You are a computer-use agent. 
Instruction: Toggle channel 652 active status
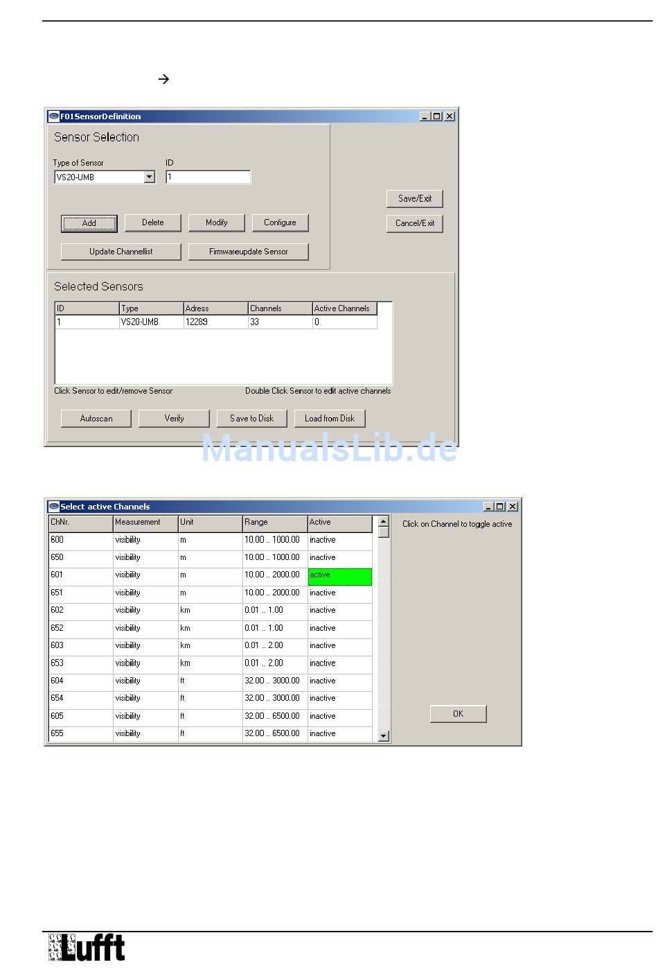[x=339, y=629]
